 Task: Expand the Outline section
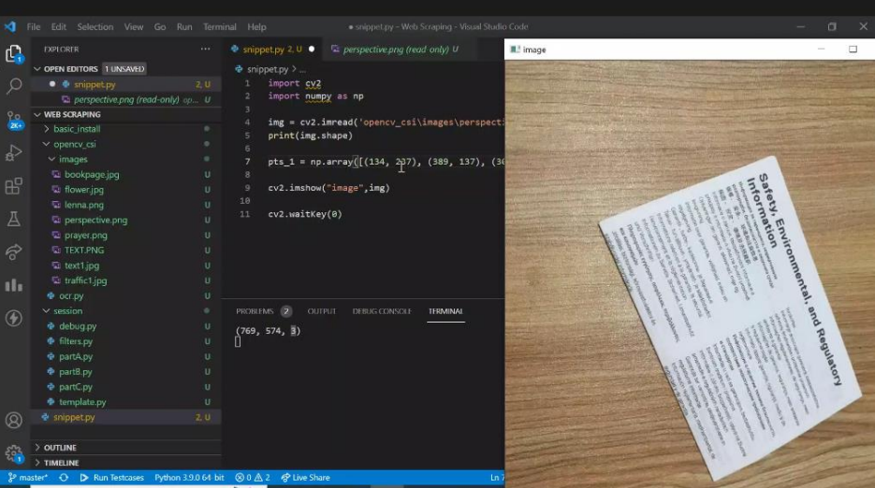(x=60, y=448)
